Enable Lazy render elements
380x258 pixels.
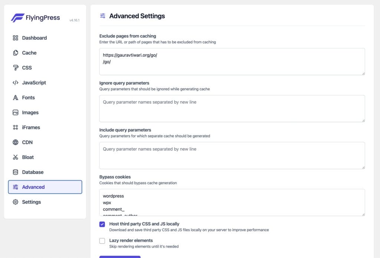(x=102, y=241)
